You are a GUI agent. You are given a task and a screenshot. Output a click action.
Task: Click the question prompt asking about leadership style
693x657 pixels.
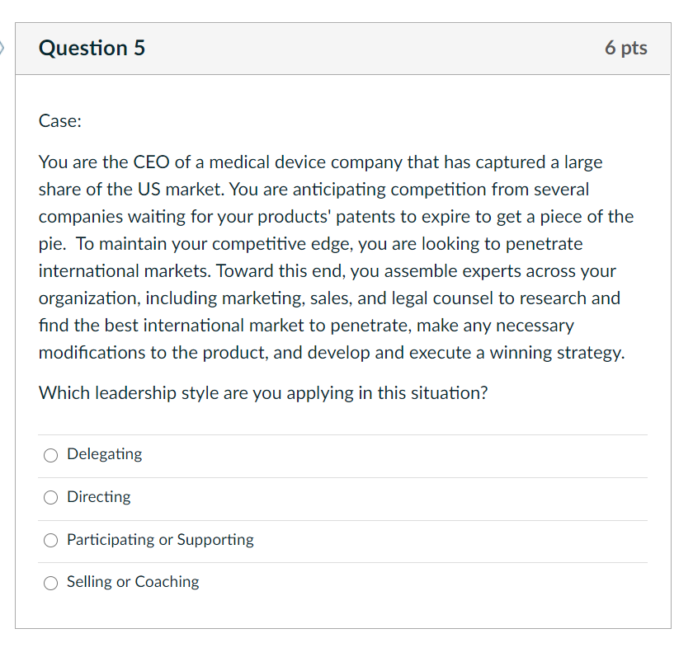pyautogui.click(x=263, y=393)
